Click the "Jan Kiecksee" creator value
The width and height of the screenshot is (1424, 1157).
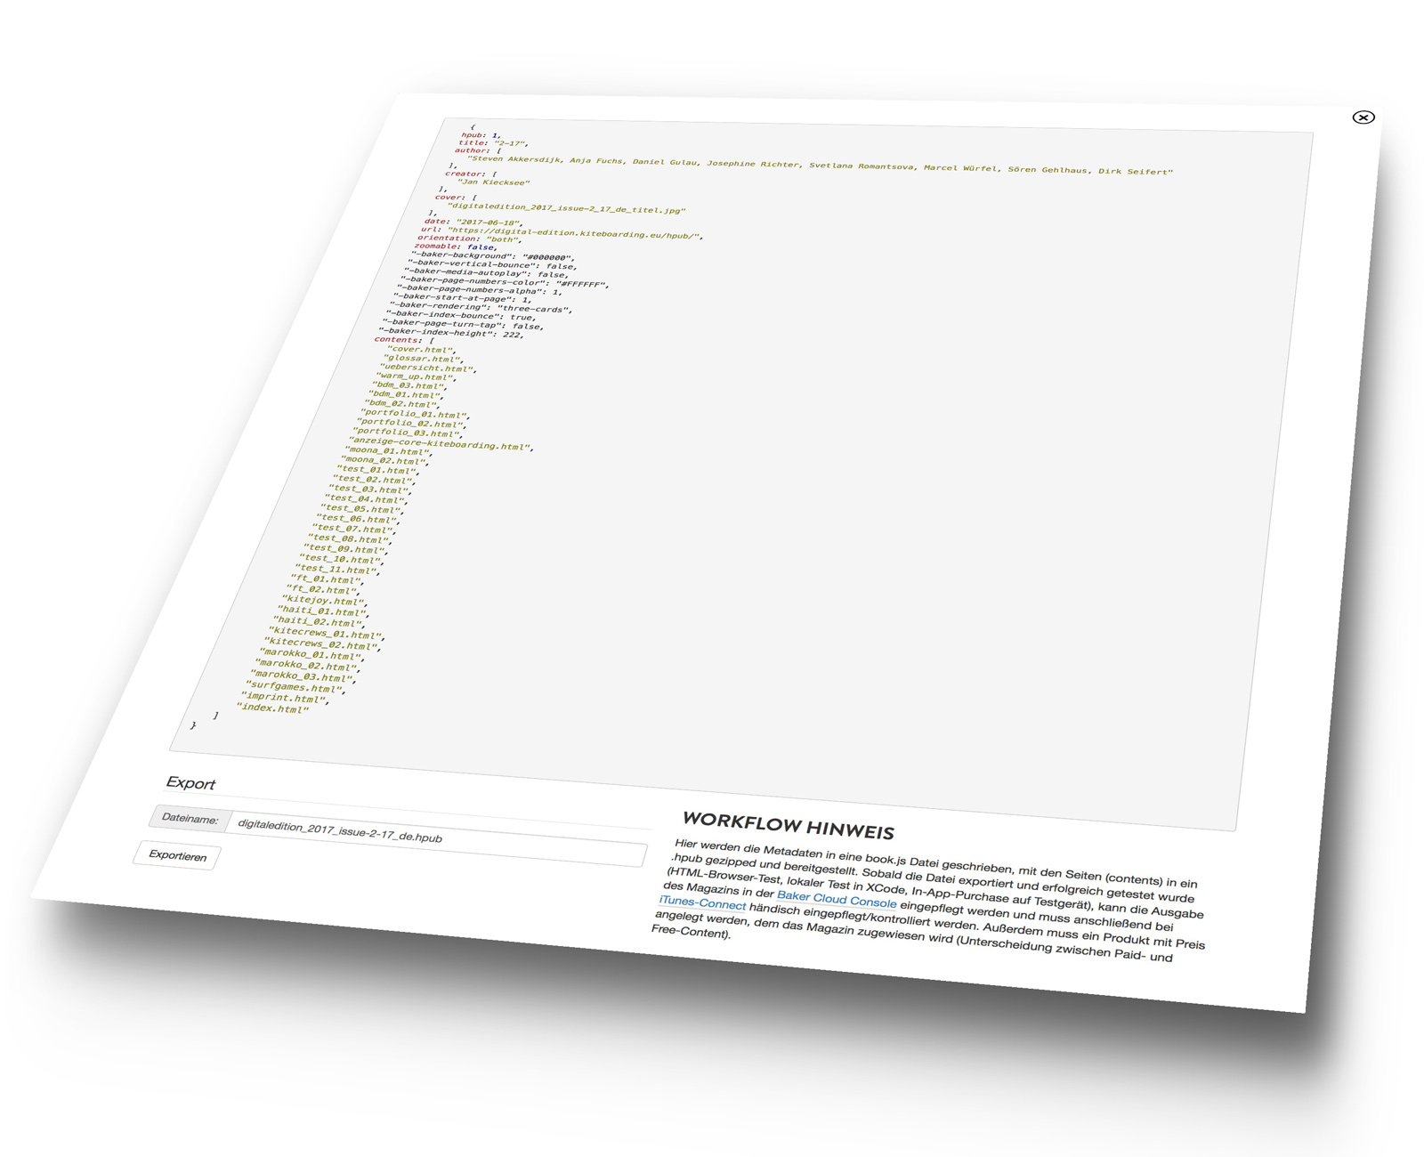[493, 182]
